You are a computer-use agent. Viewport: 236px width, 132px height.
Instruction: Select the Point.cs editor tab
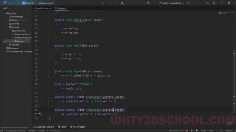coord(60,8)
